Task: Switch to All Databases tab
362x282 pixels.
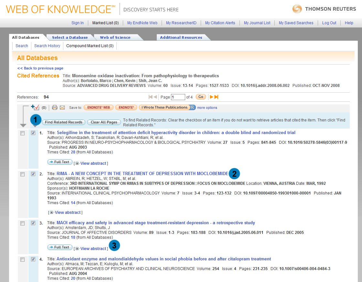Action: (26, 37)
